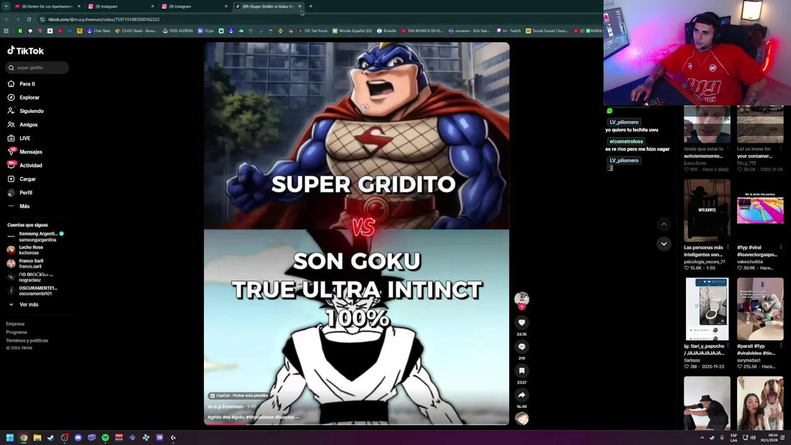Open the Cargar upload page
This screenshot has height=445, width=791.
point(22,179)
